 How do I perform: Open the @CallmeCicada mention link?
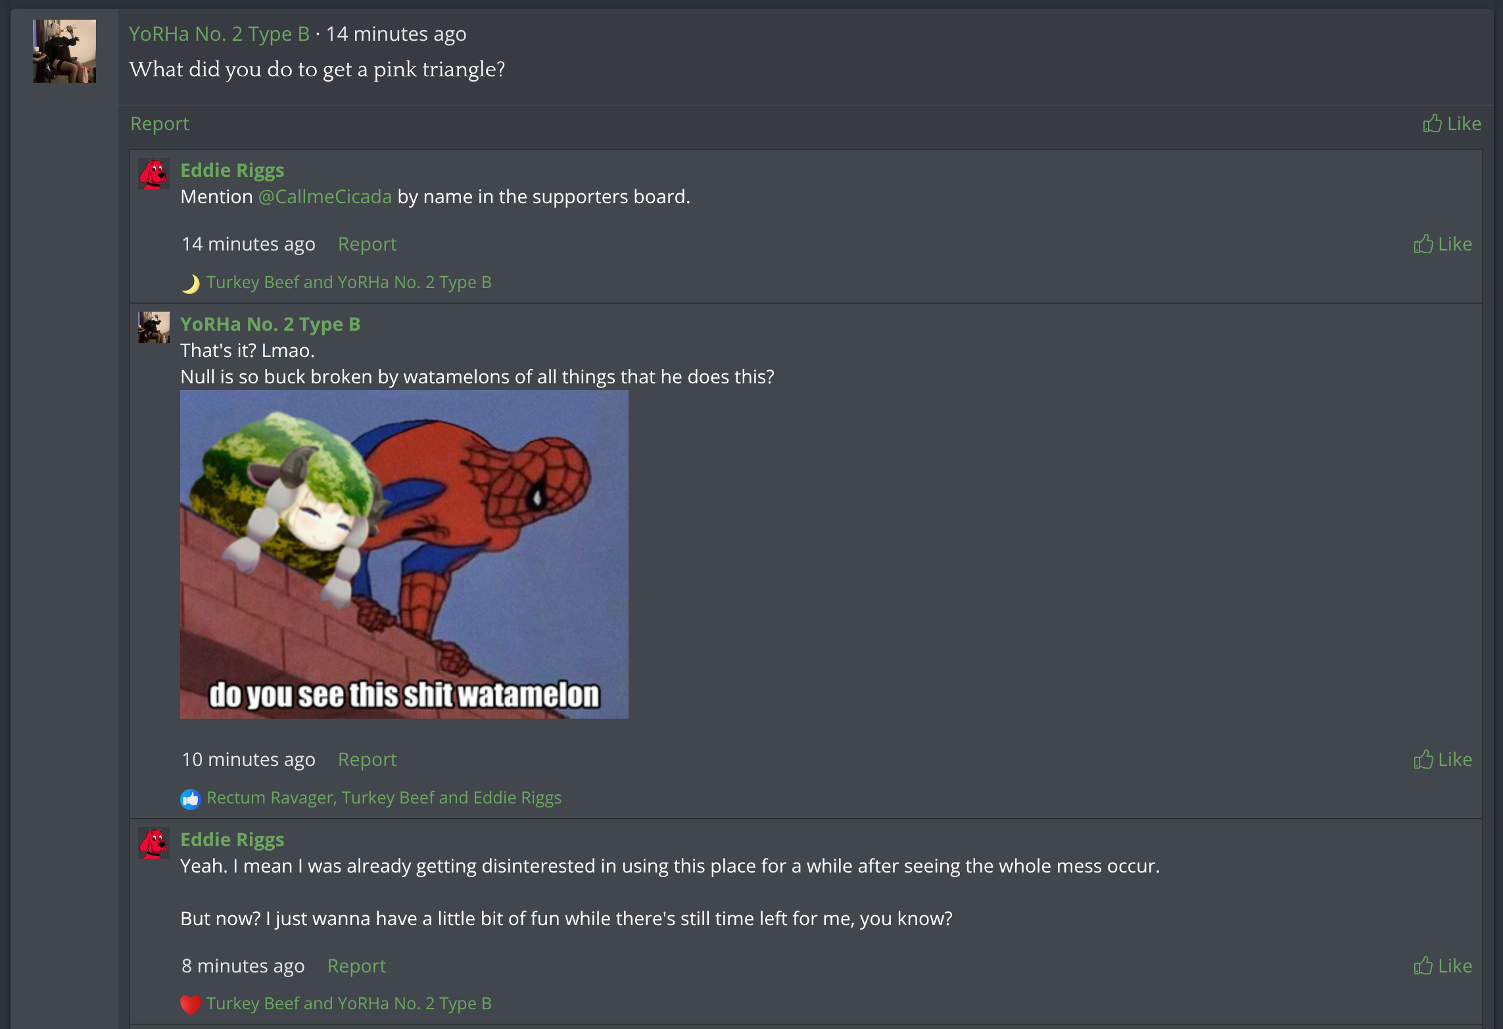(x=325, y=197)
